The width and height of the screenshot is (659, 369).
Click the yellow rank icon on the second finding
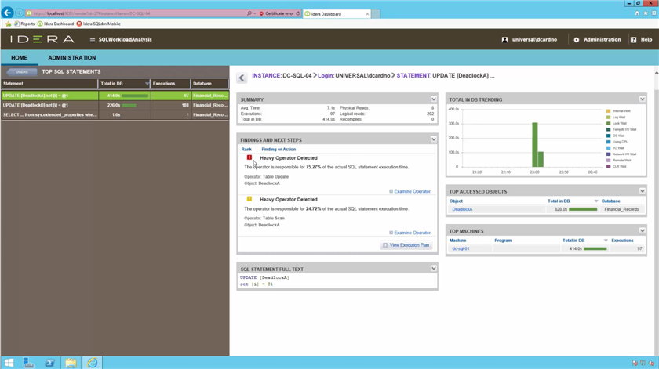pyautogui.click(x=249, y=199)
